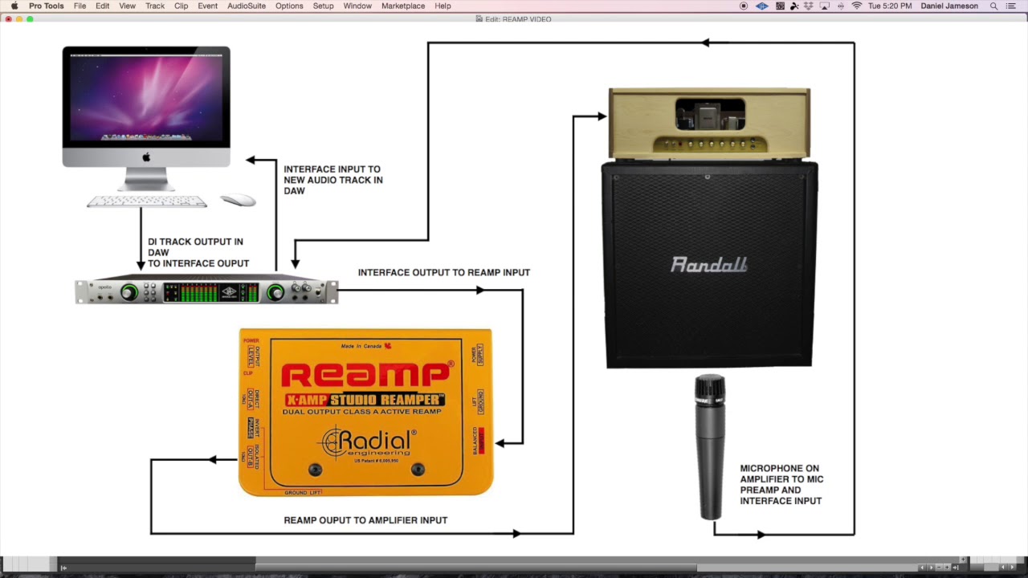Open the View menu
Image resolution: width=1028 pixels, height=578 pixels.
pyautogui.click(x=128, y=6)
